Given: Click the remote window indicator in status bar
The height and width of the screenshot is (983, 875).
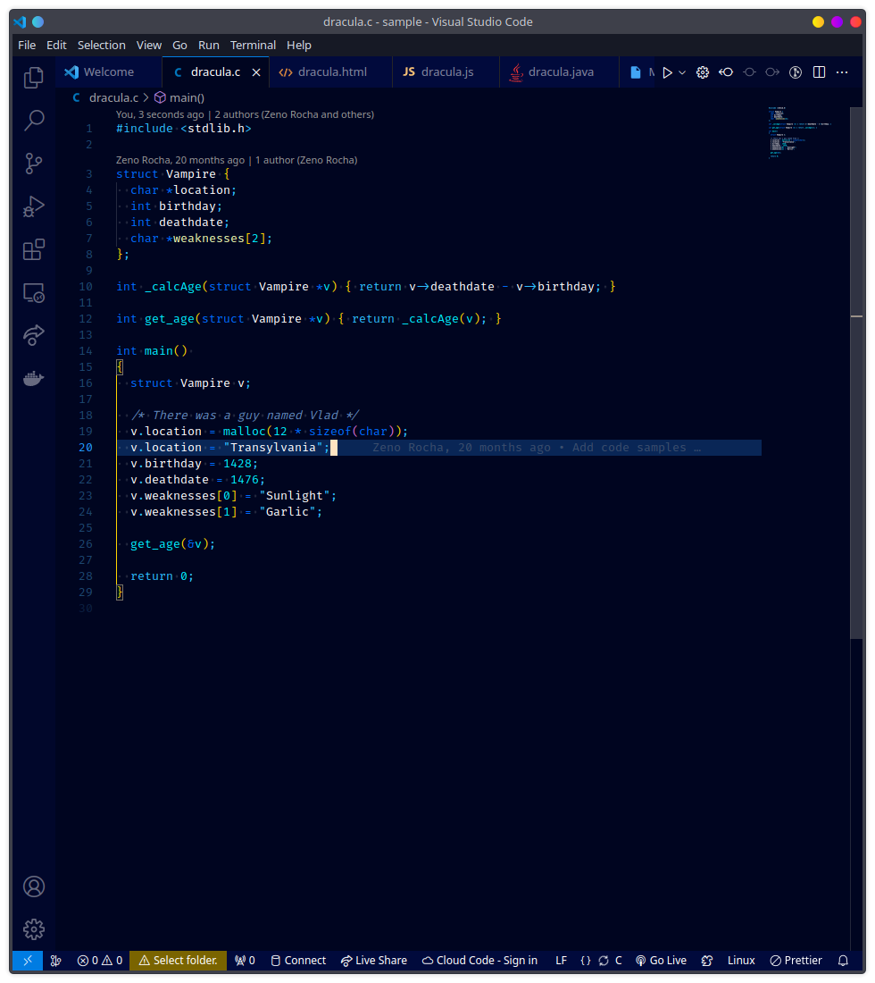Looking at the screenshot, I should 28,961.
